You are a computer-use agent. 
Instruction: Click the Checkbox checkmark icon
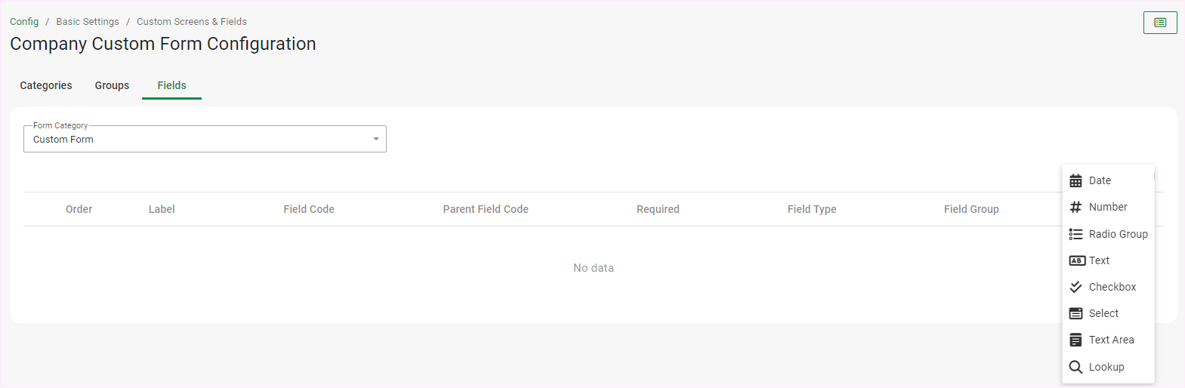(x=1075, y=287)
